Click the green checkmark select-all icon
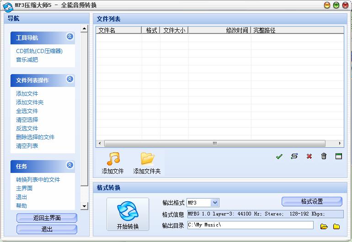Viewport: 352px width, 242px height. [279, 156]
